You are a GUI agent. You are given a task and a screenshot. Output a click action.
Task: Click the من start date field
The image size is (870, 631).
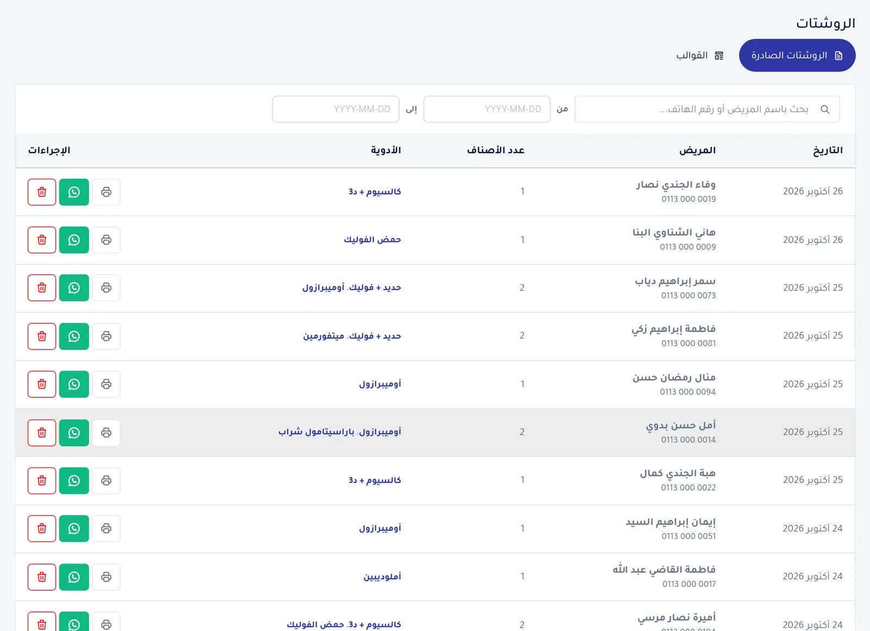coord(487,109)
